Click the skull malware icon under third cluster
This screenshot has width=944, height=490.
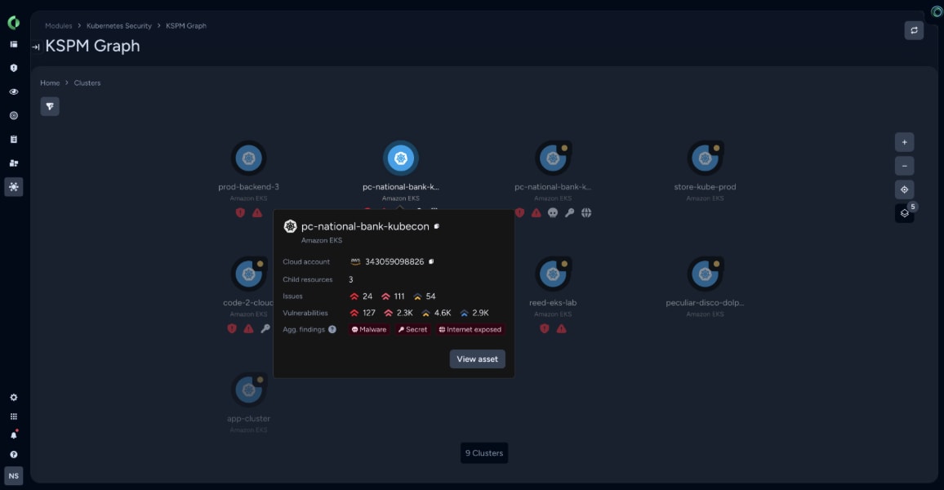click(553, 212)
